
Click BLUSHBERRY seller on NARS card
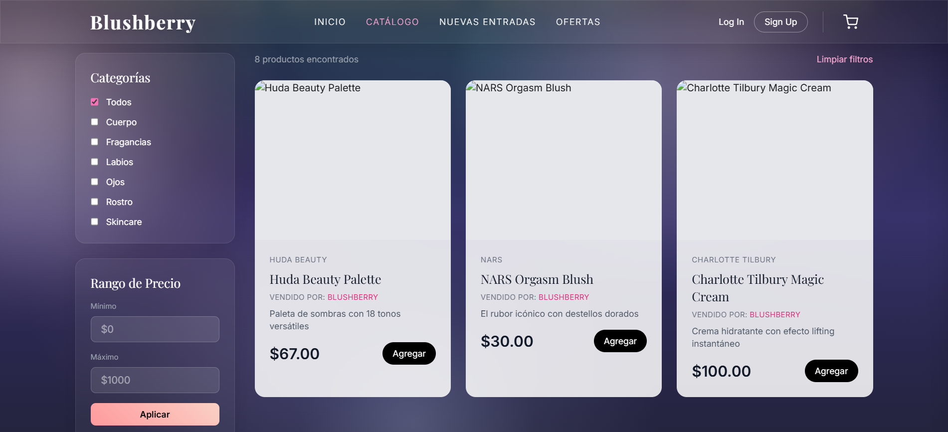tap(564, 297)
